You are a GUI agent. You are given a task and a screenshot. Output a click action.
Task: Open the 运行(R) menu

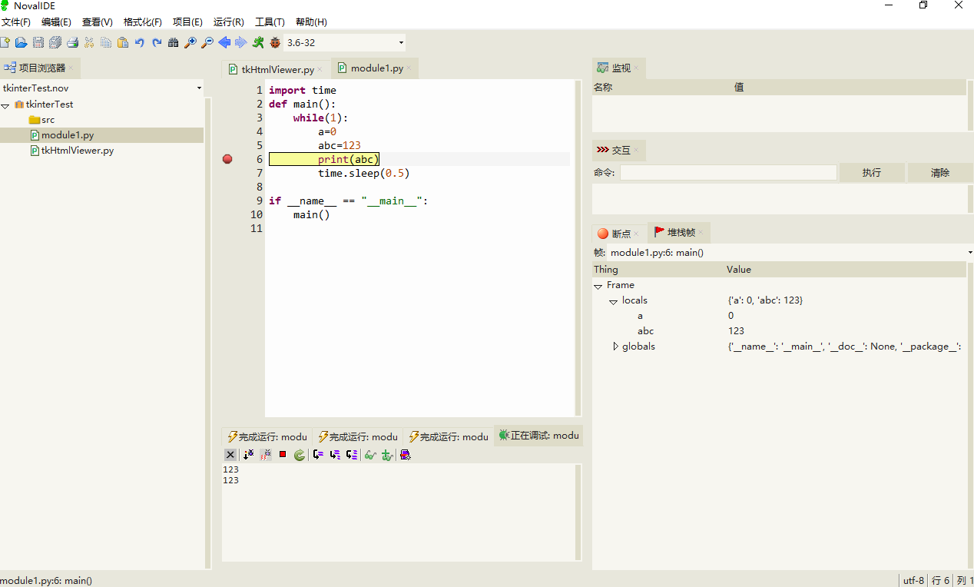229,22
